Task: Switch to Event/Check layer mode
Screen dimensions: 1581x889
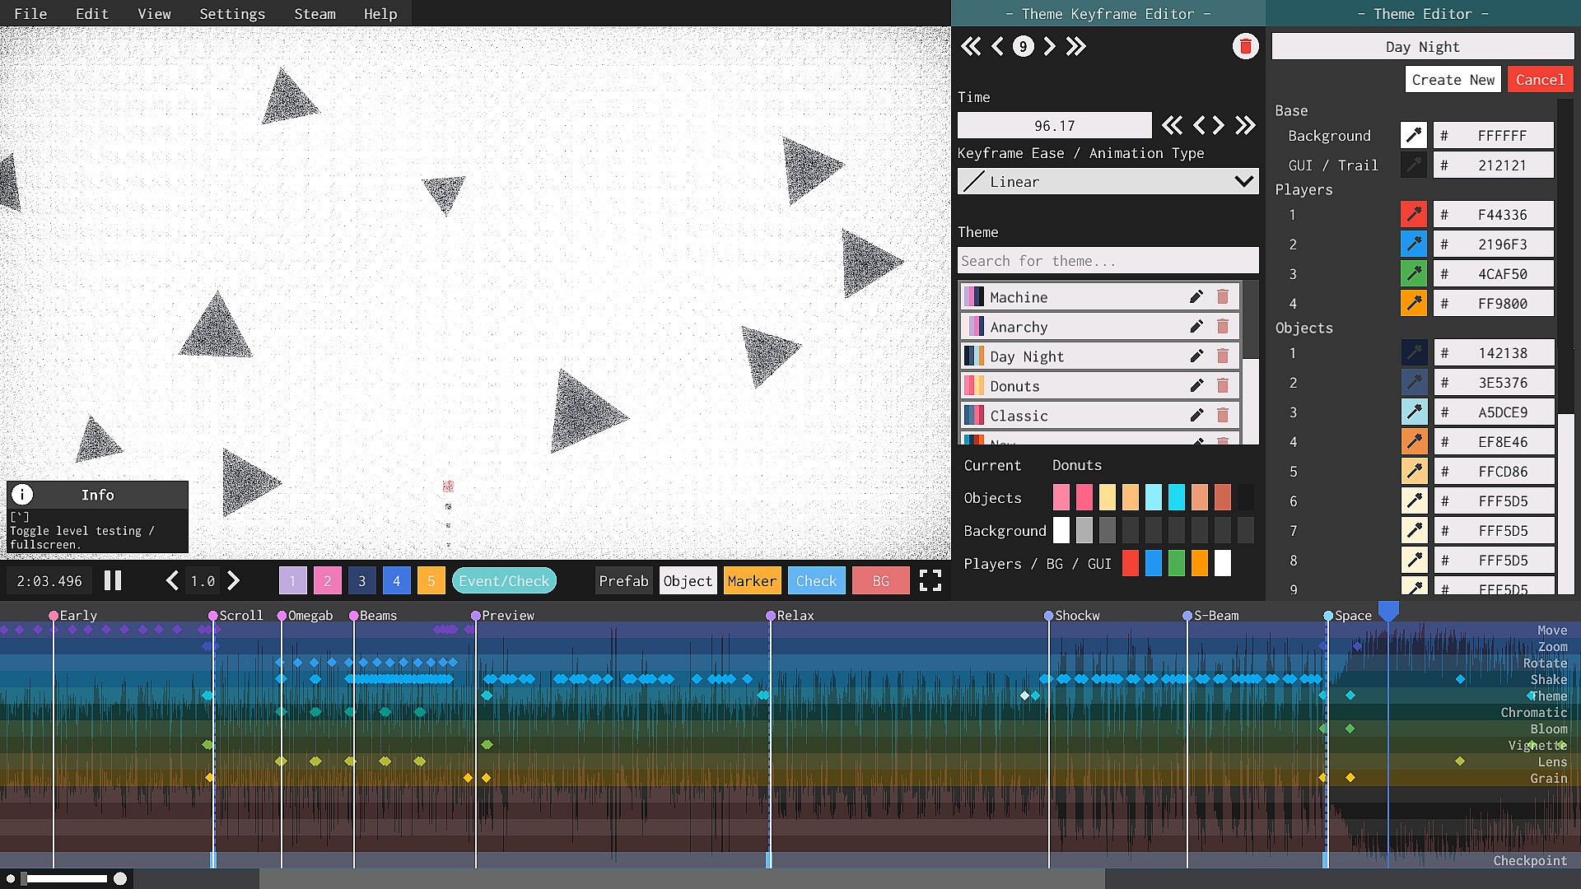Action: 504,581
